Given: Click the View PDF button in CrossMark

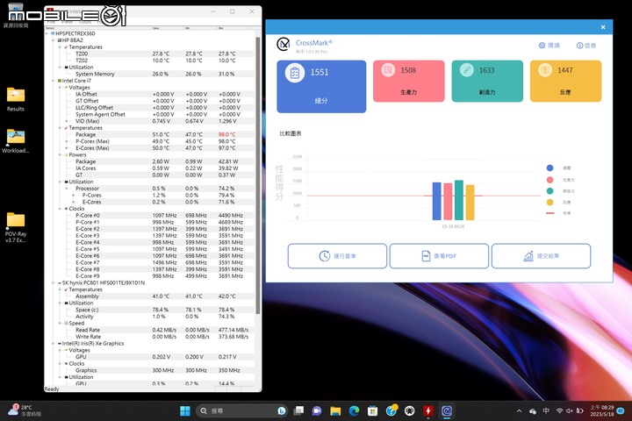Looking at the screenshot, I should tap(440, 256).
